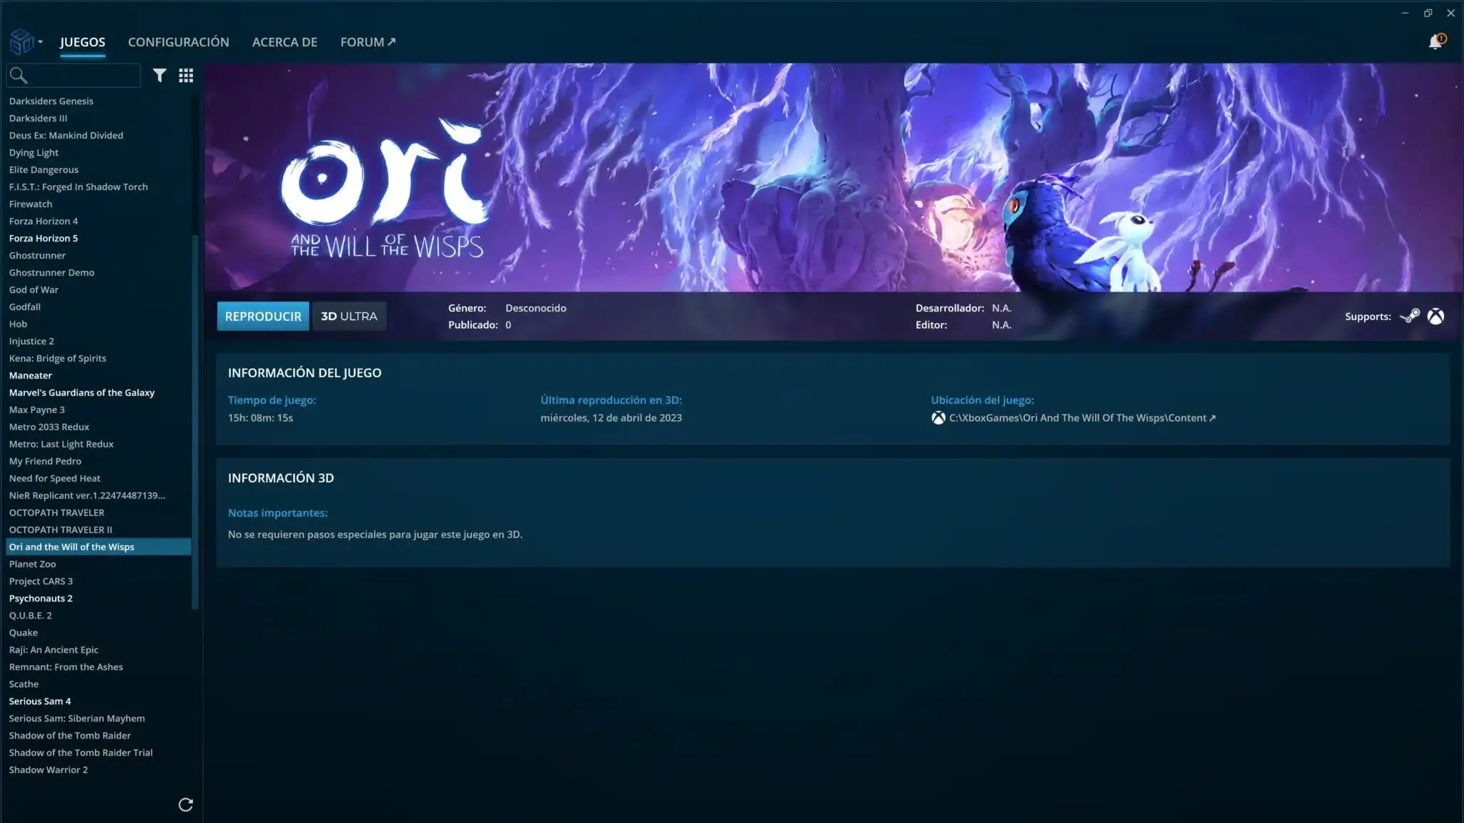Viewport: 1464px width, 823px height.
Task: Focus the game search field
Action: pos(74,75)
